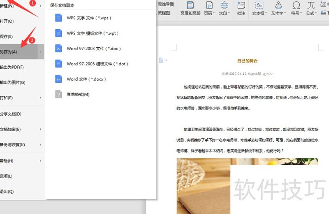Open the 页码 dropdown arrow
Screen dimensions: 329x214
(215, 14)
